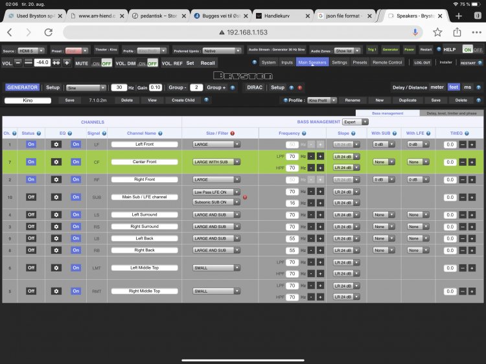The height and width of the screenshot is (364, 486).
Task: Open new browser tab with plus icon
Action: tap(459, 16)
